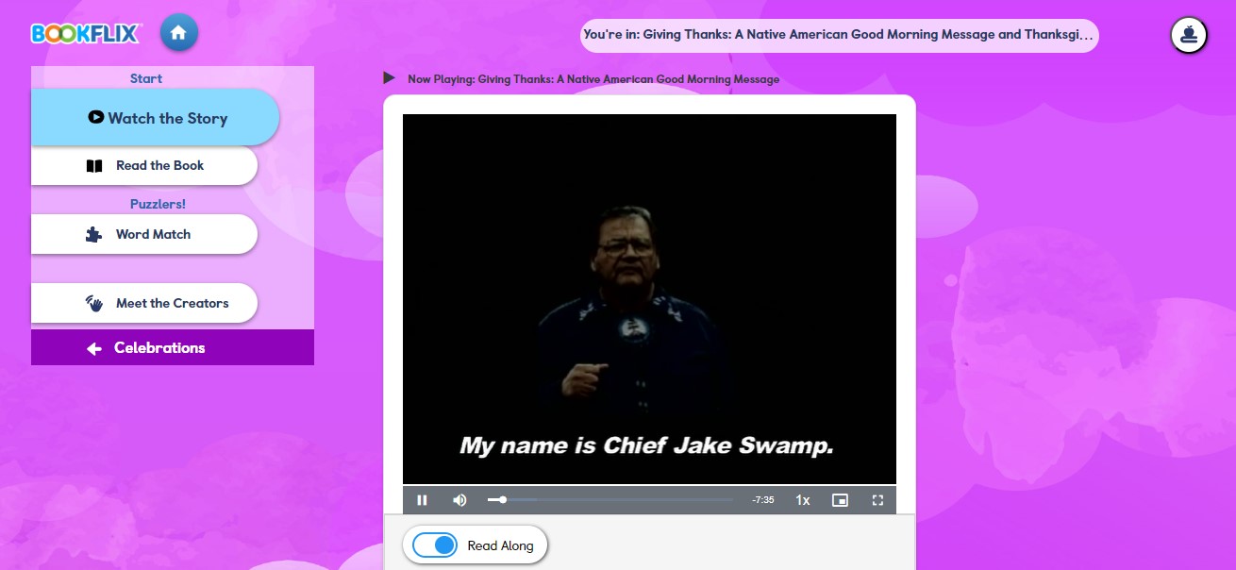Open Read the Book
The image size is (1236, 570).
pyautogui.click(x=144, y=166)
